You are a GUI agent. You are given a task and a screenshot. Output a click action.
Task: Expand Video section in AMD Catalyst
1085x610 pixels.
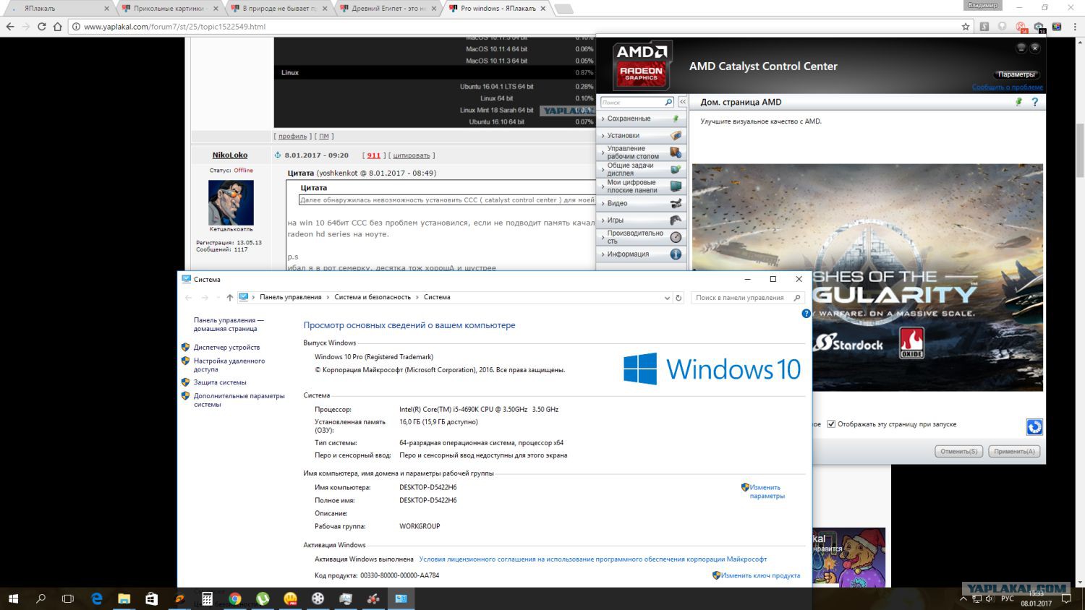pos(641,203)
